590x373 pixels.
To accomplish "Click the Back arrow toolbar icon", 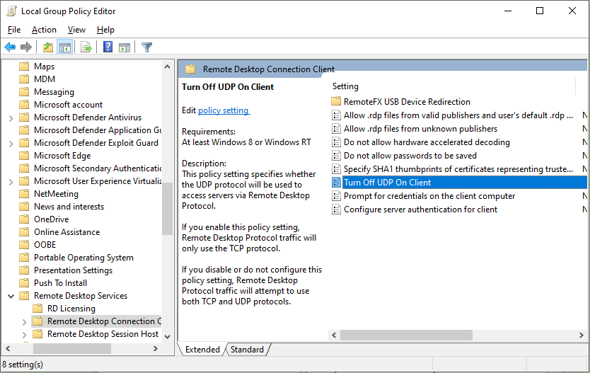I will [10, 47].
